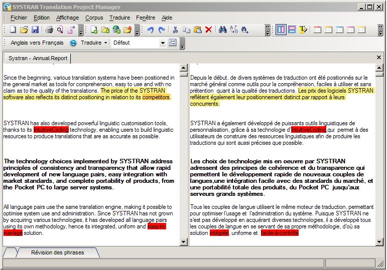
Task: Click highlighted IntuitiveCoding in source text
Action: pyautogui.click(x=51, y=130)
